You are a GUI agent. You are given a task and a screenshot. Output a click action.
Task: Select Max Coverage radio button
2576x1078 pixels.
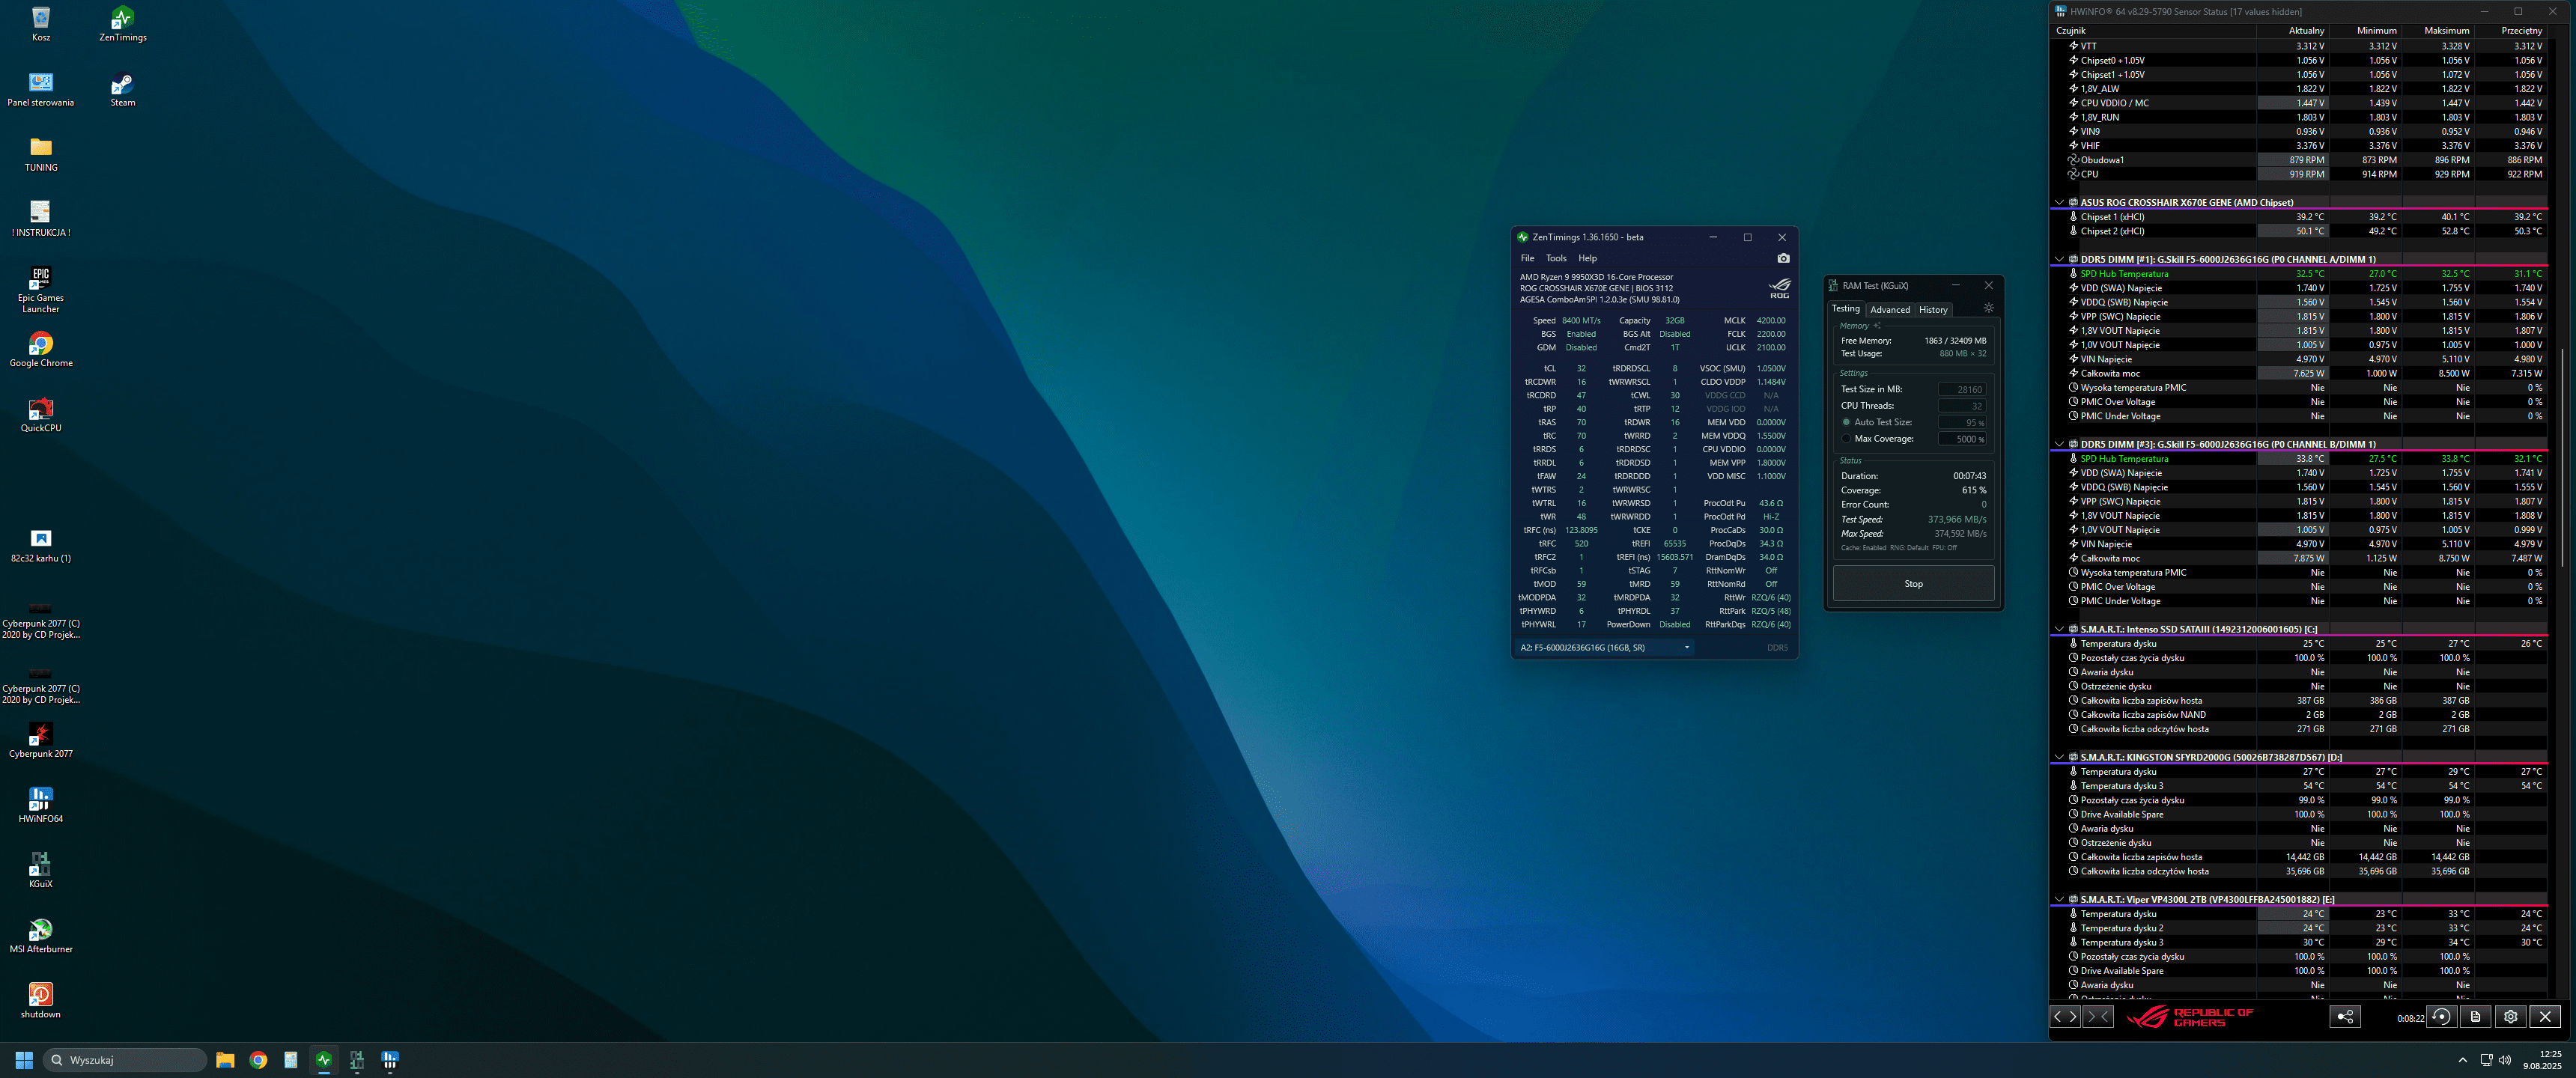pyautogui.click(x=1846, y=439)
